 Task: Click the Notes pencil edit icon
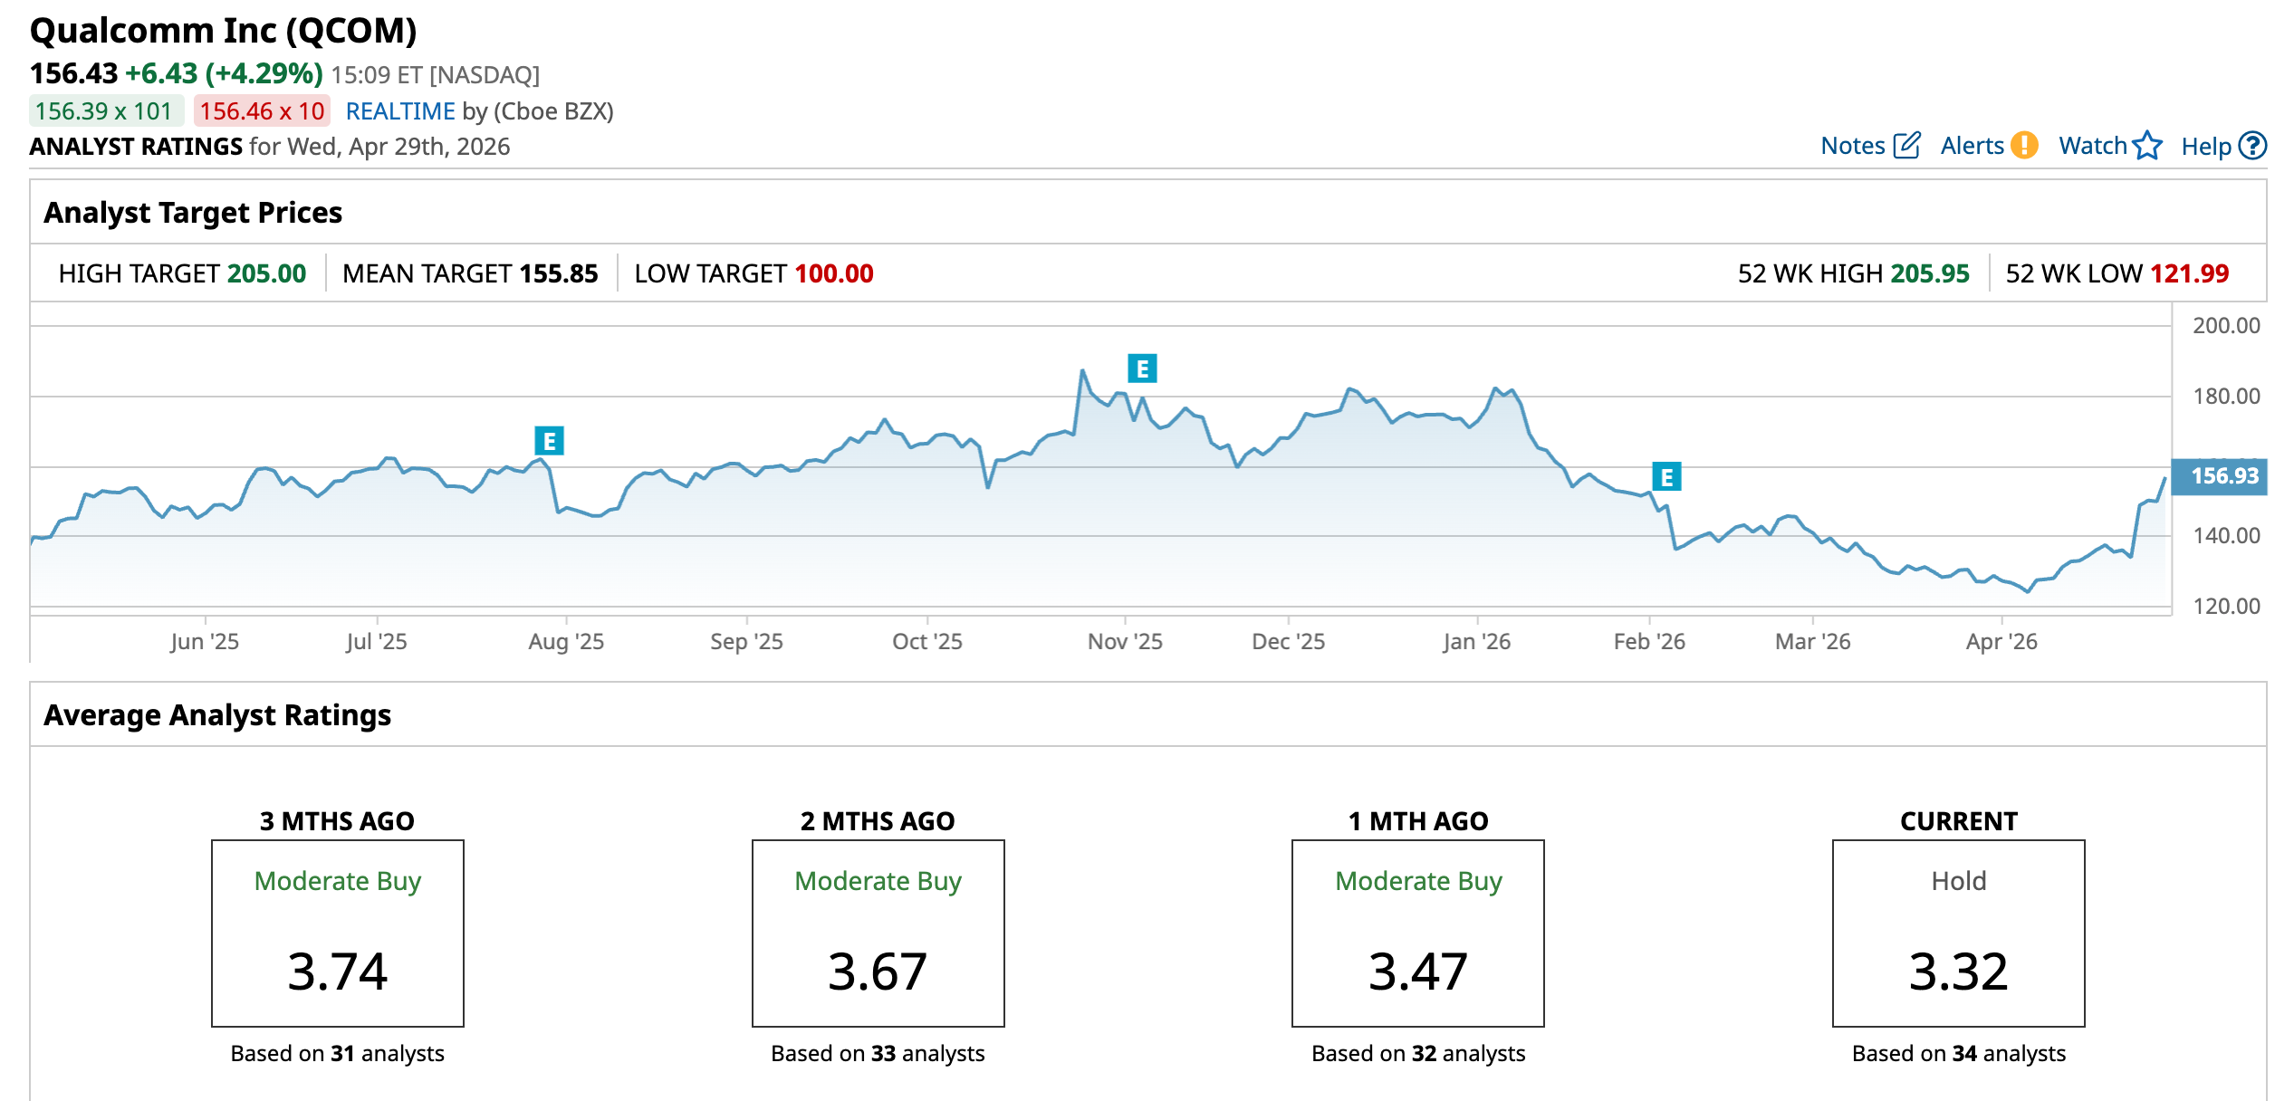coord(1906,146)
